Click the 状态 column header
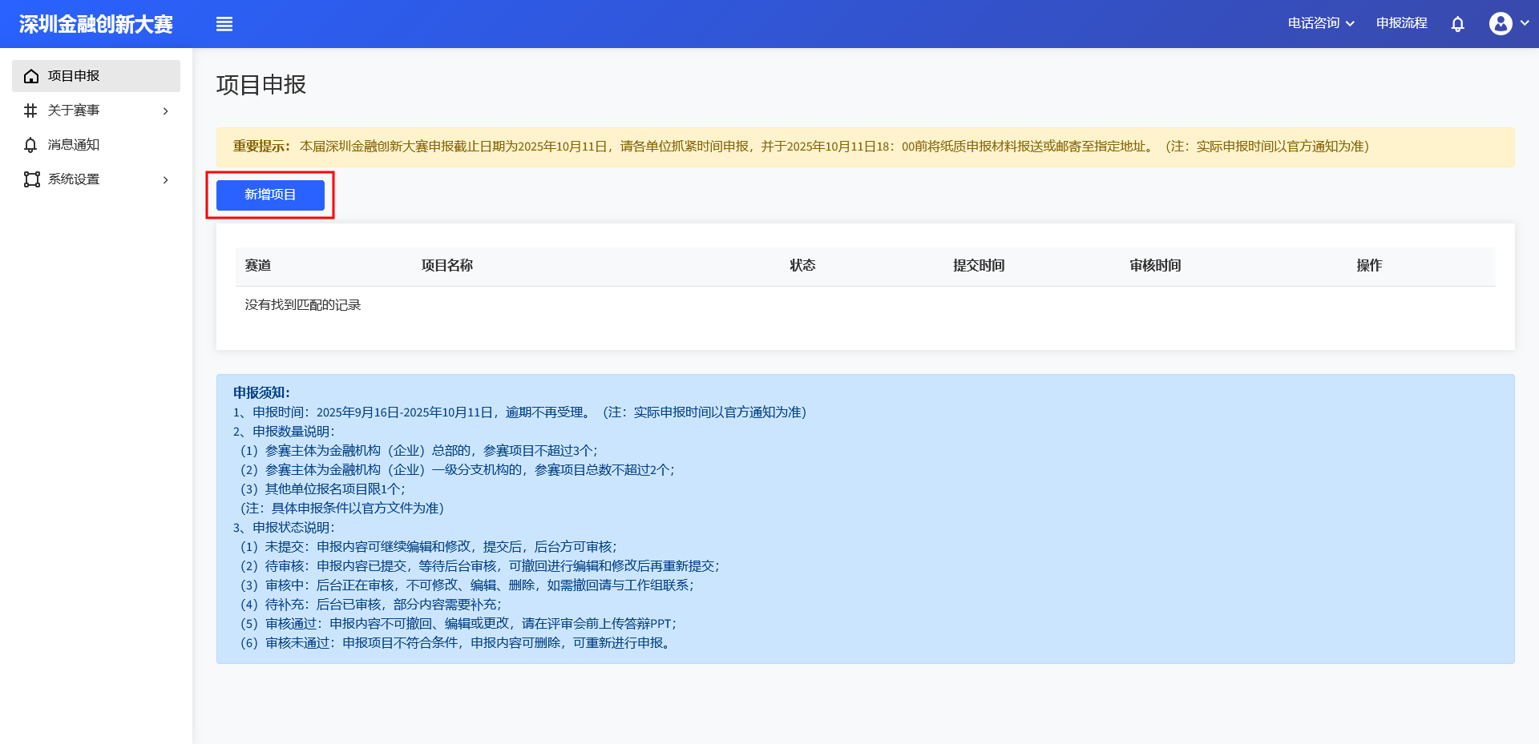Screen dimensions: 1539x744 tap(802, 266)
